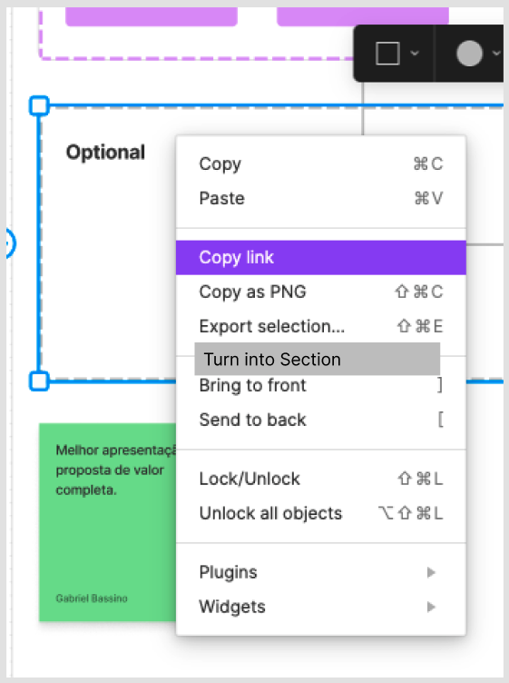Image resolution: width=509 pixels, height=683 pixels.
Task: Click the top-left selection handle
Action: point(39,106)
